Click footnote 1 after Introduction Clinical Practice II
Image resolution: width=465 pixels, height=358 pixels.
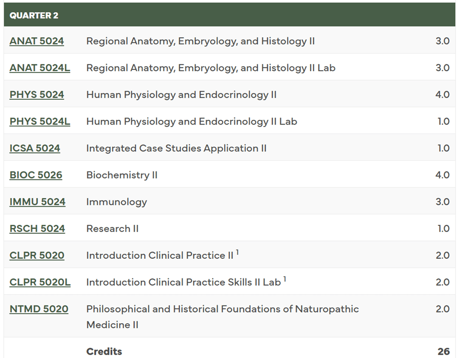(237, 253)
